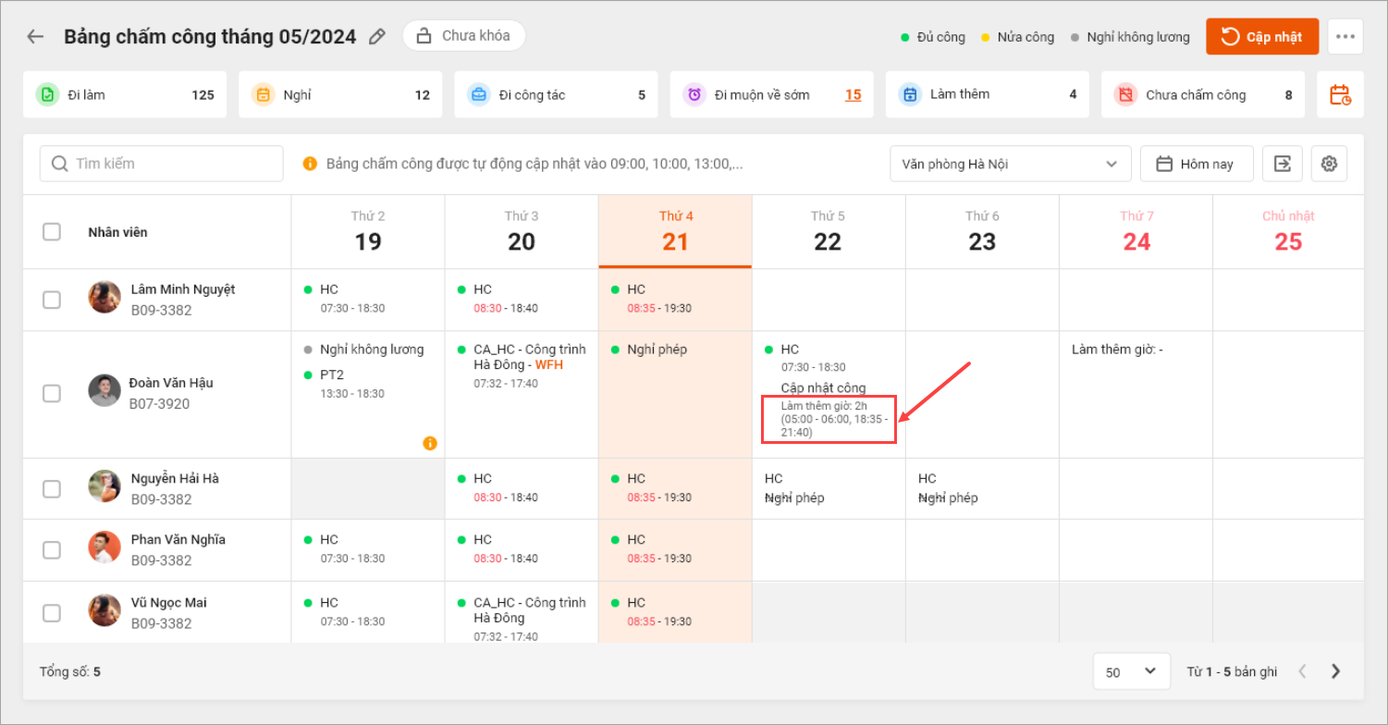
Task: Click the export icon button
Action: [1282, 164]
